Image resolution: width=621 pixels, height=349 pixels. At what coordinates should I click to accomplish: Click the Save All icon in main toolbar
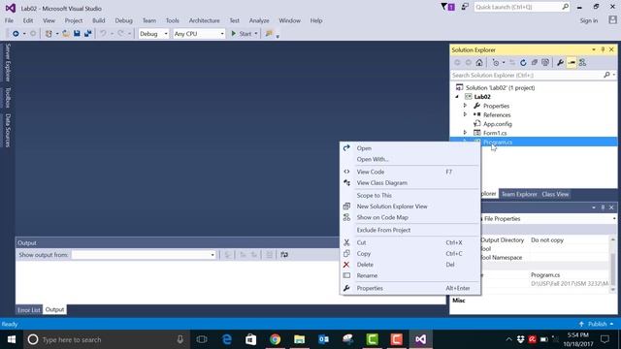(87, 34)
